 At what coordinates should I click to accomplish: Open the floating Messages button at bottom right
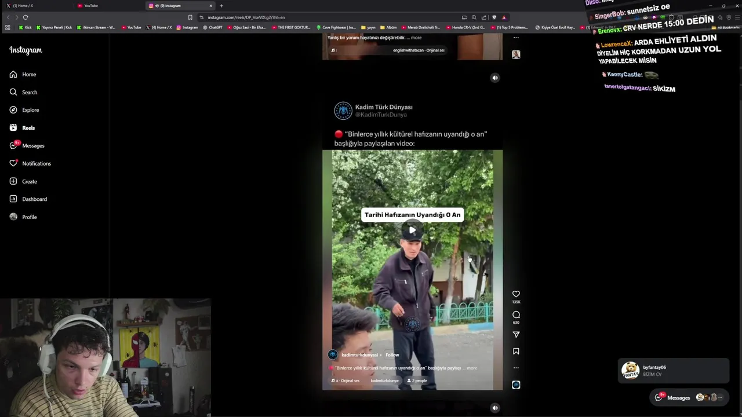[x=690, y=397]
